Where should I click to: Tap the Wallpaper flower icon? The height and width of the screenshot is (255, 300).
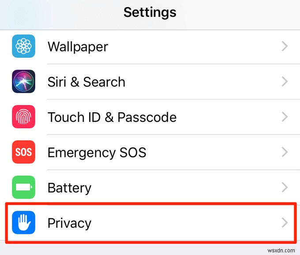tap(23, 46)
